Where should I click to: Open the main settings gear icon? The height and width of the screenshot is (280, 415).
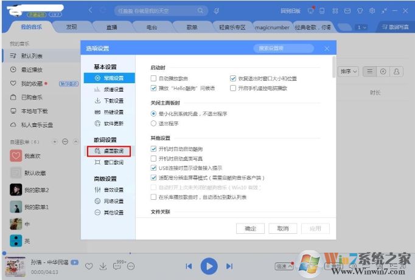click(x=372, y=11)
